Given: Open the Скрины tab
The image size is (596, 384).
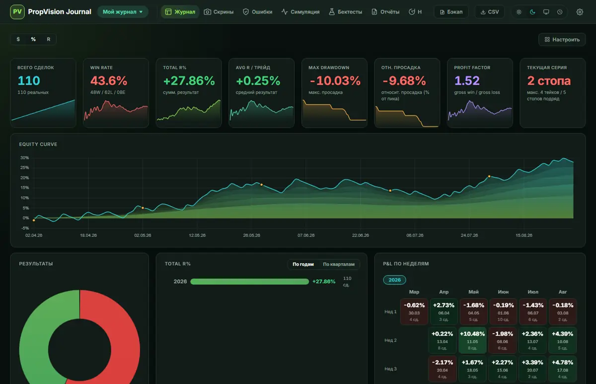Looking at the screenshot, I should click(219, 12).
